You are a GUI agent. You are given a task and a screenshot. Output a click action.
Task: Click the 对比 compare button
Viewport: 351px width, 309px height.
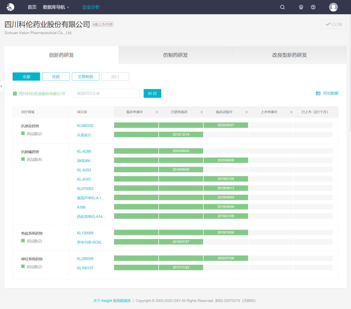coord(152,93)
